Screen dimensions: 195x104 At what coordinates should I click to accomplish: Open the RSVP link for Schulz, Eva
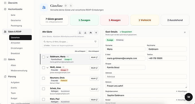click(x=94, y=89)
